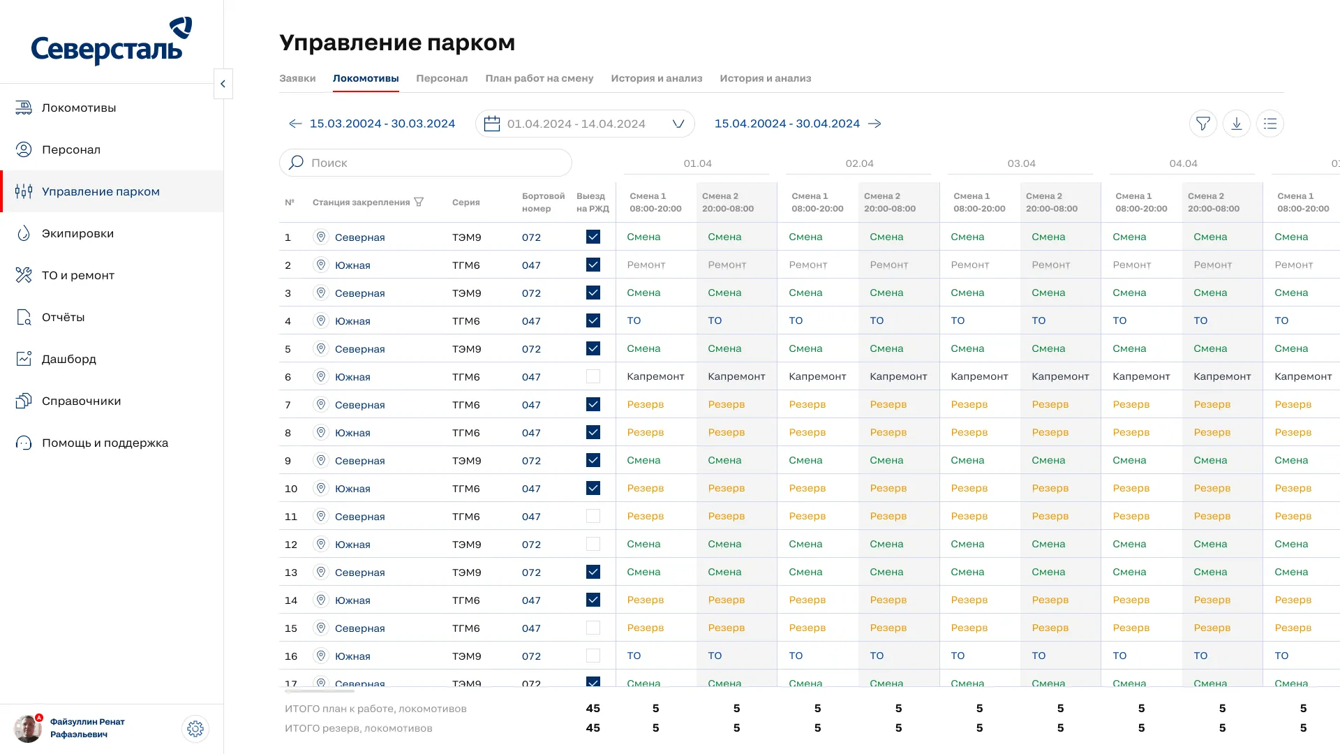Open the Персонал sidebar icon
The width and height of the screenshot is (1340, 754).
click(24, 149)
